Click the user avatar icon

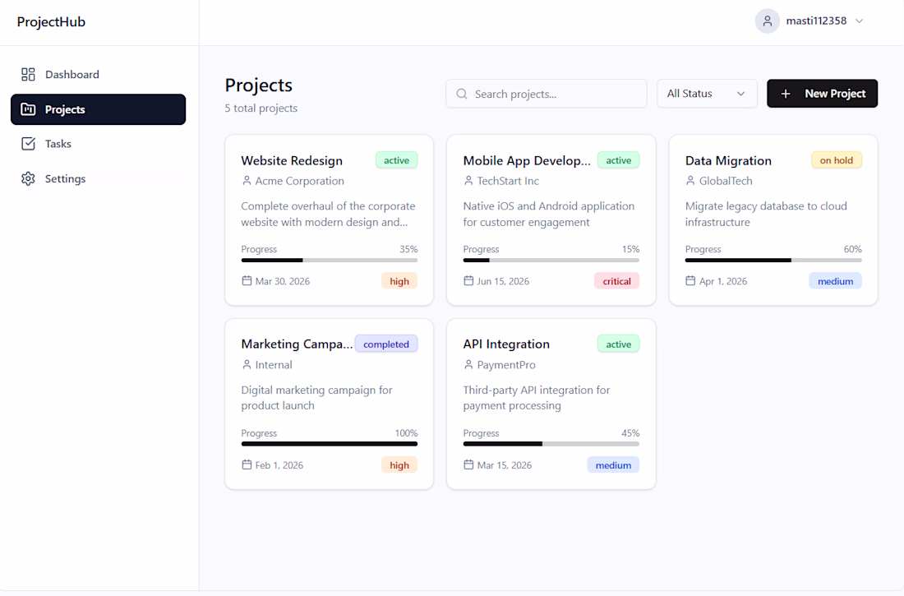tap(767, 21)
